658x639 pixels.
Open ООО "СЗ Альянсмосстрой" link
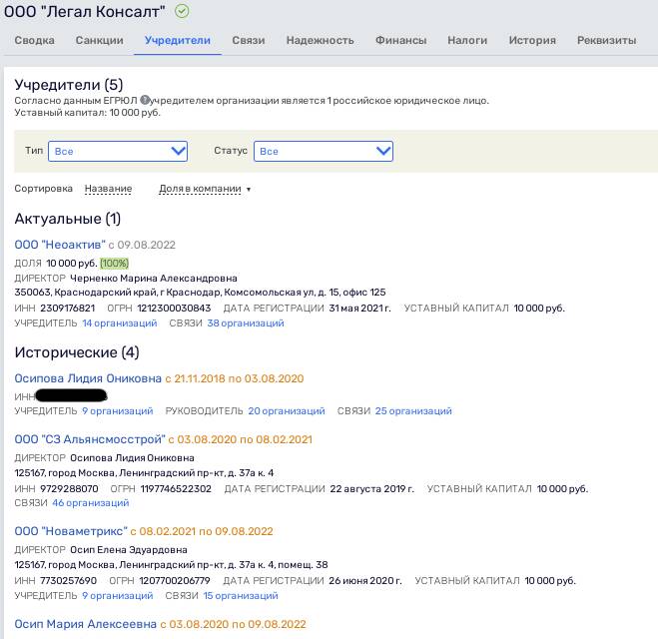[90, 439]
